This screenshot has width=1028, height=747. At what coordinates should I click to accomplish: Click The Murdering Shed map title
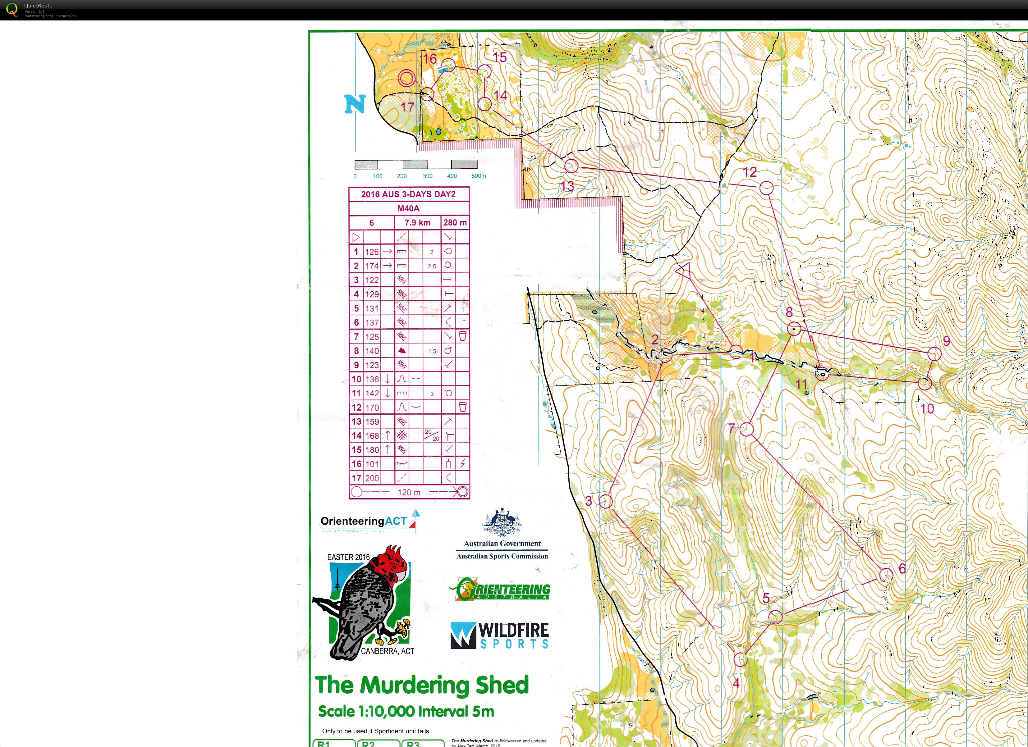point(421,685)
